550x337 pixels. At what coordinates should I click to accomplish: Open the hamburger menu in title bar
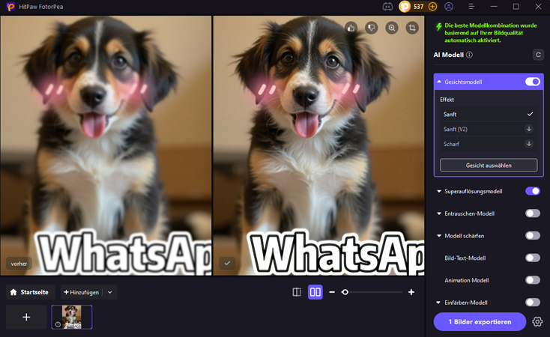pos(471,7)
